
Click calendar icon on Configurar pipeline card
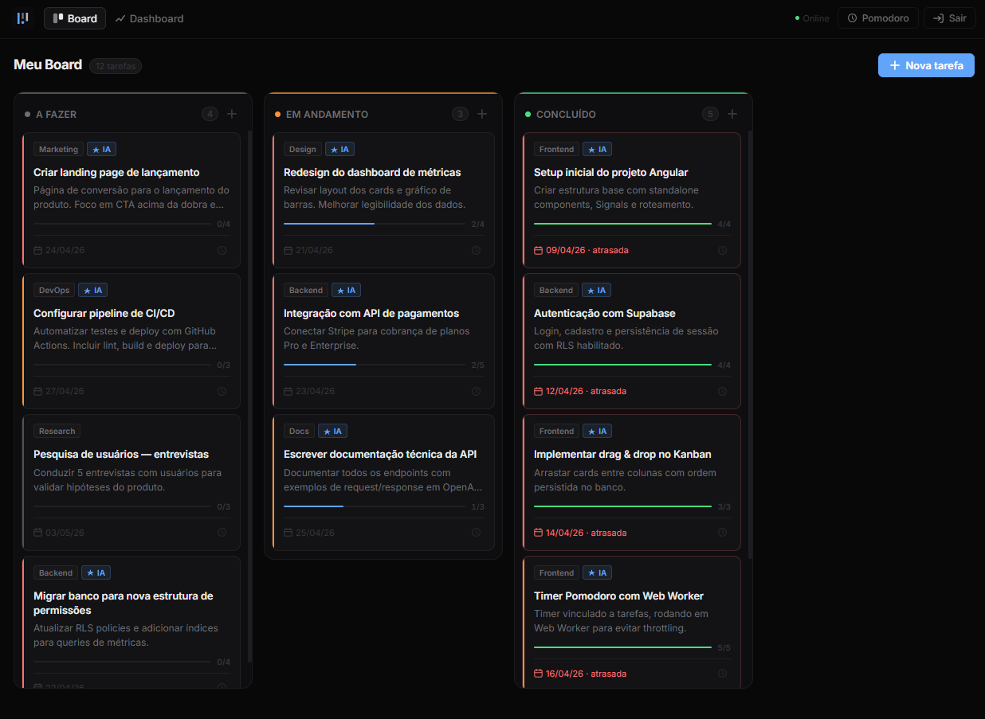pyautogui.click(x=38, y=391)
